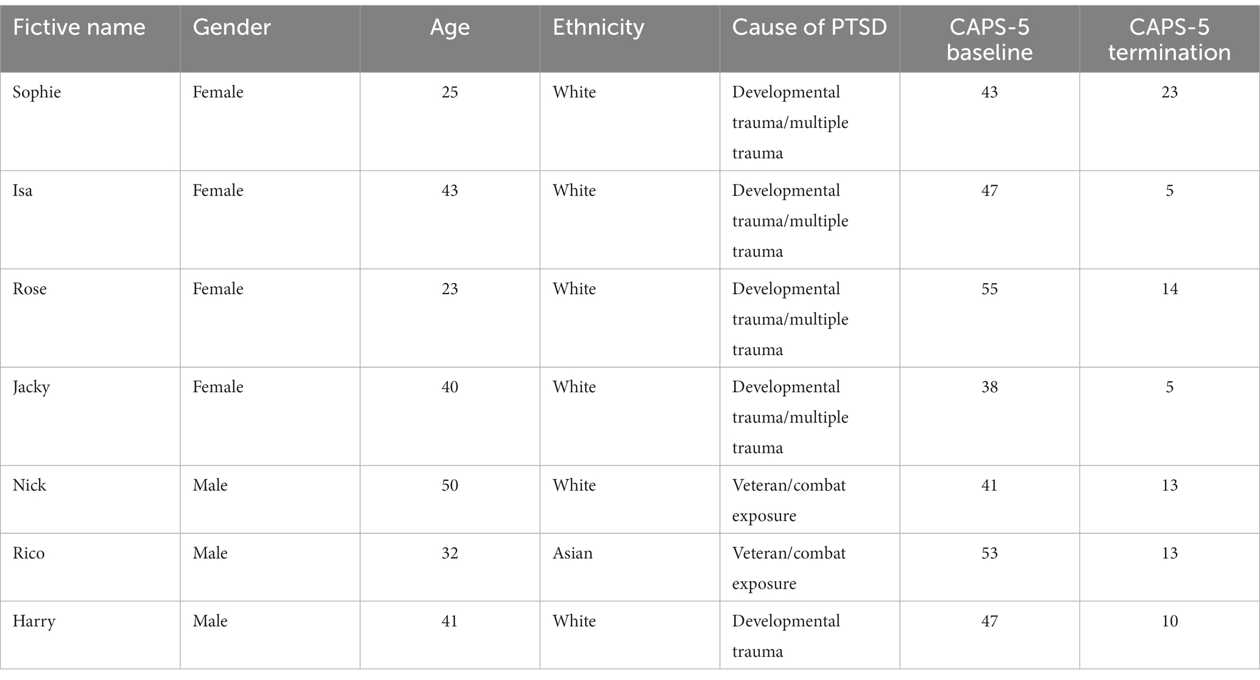
Task: Click Sophie's termination score 23
Action: click(x=1169, y=92)
